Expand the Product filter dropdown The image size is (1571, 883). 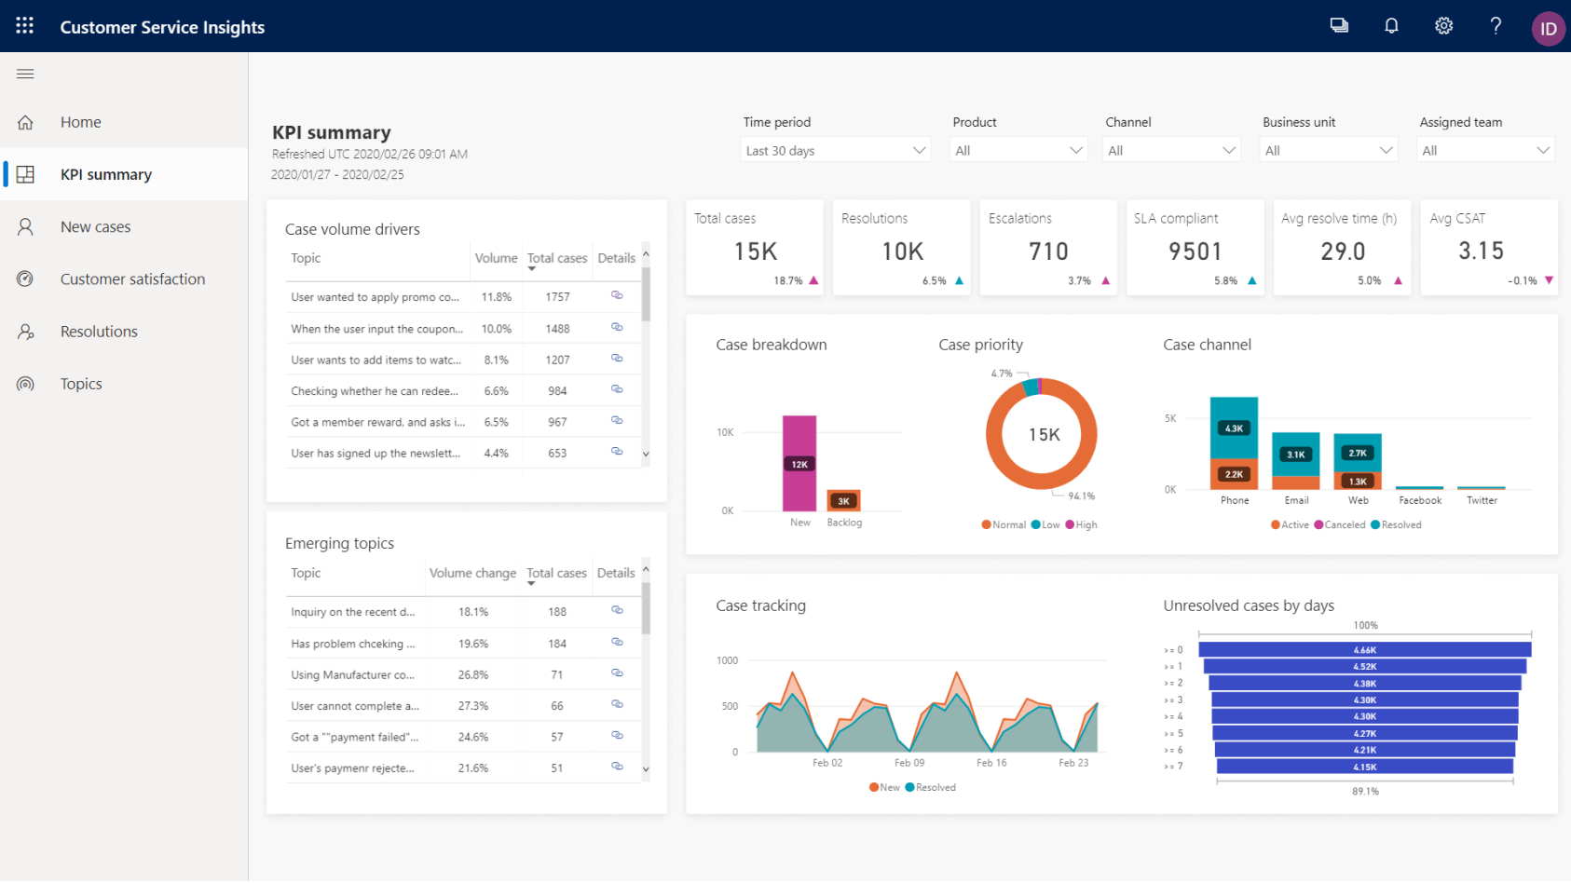pyautogui.click(x=1018, y=150)
